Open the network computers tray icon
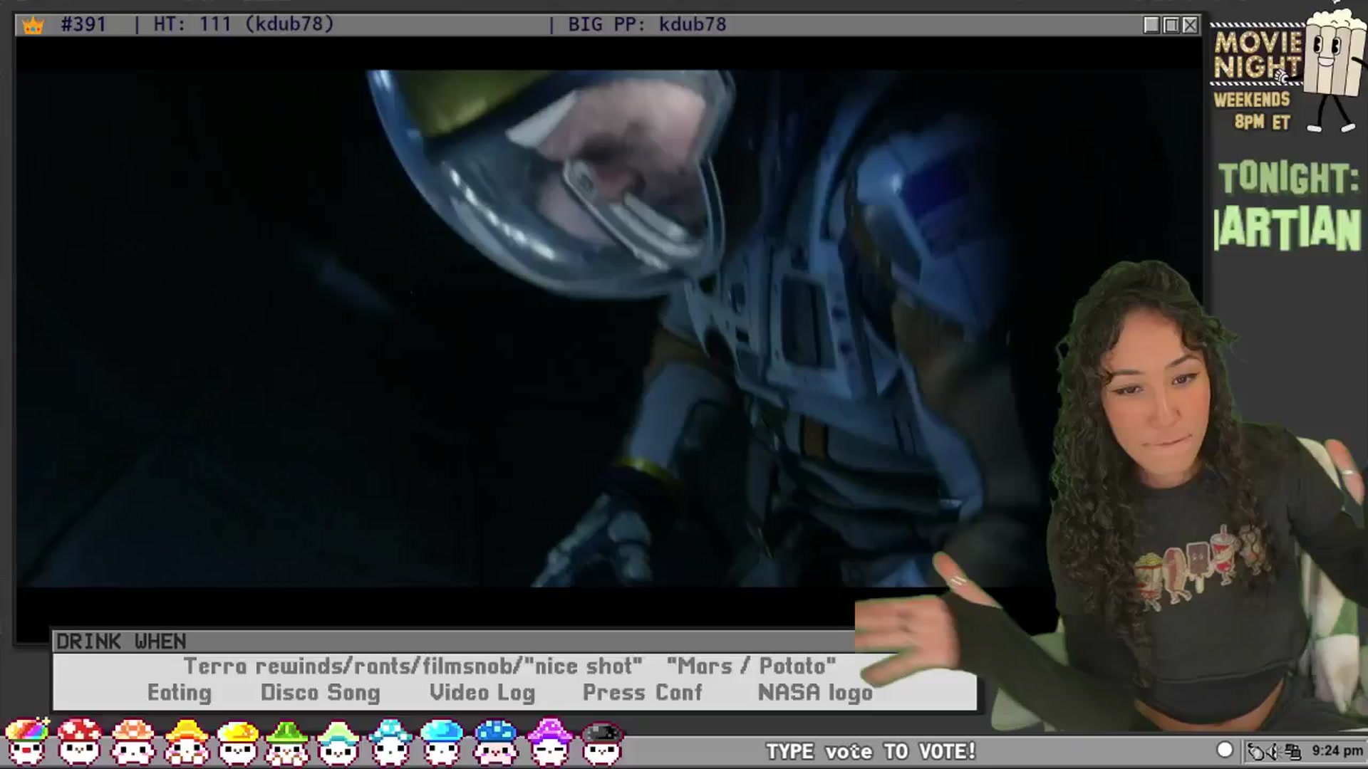The width and height of the screenshot is (1368, 769). [1292, 751]
